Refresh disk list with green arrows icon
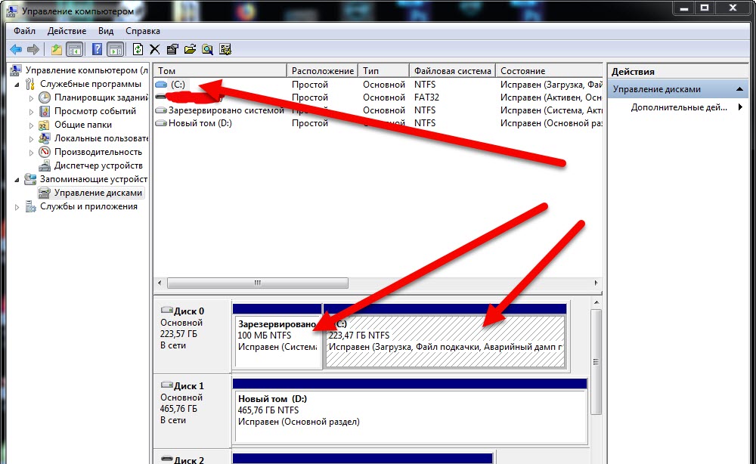 138,49
